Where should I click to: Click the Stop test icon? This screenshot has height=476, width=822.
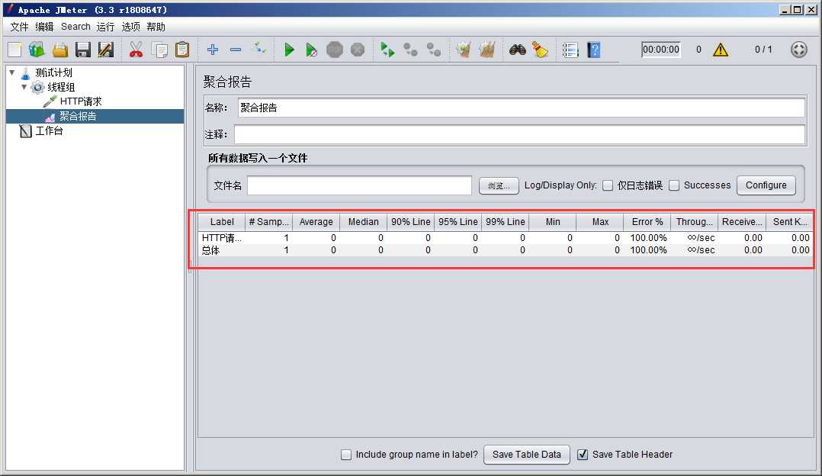[x=335, y=50]
